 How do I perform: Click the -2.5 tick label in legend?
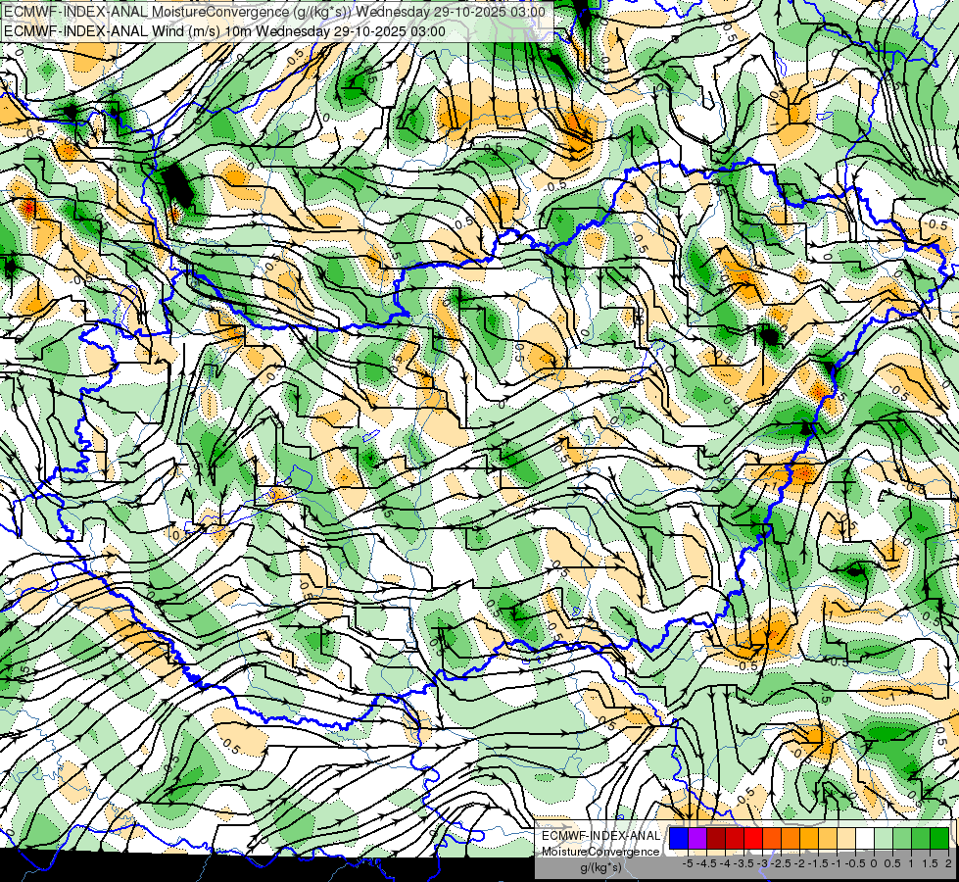pyautogui.click(x=781, y=863)
